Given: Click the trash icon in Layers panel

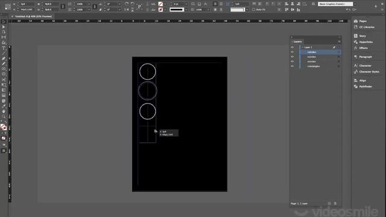Looking at the screenshot, I should pyautogui.click(x=335, y=204).
